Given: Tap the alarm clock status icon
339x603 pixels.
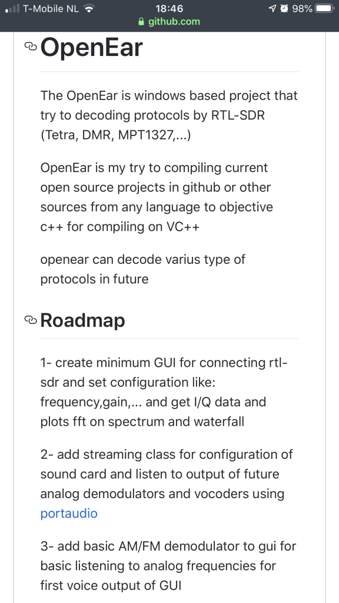Looking at the screenshot, I should tap(284, 8).
